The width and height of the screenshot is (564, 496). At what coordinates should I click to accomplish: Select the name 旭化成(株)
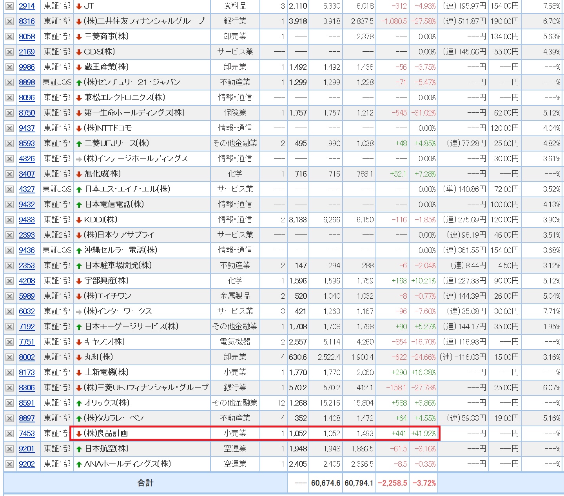[103, 174]
